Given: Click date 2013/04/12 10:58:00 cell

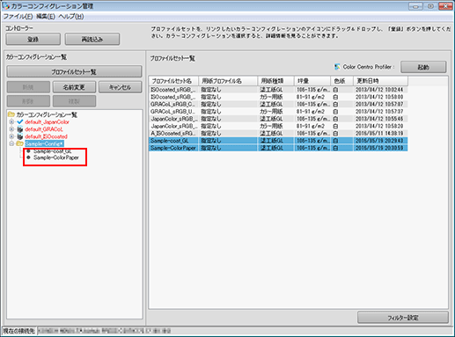Looking at the screenshot, I should coord(379,97).
